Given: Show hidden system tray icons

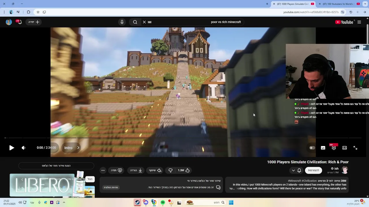Looking at the screenshot, I should 64,202.
